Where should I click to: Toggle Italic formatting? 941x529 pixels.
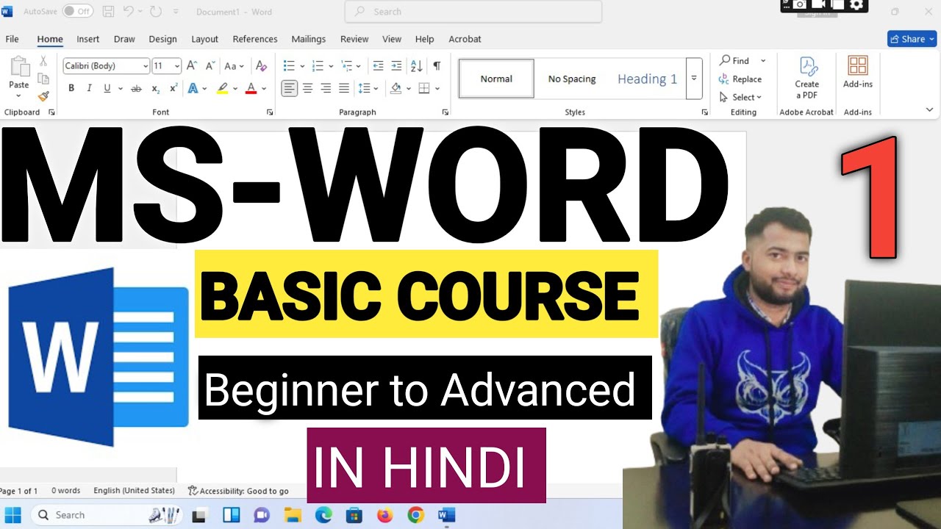89,88
